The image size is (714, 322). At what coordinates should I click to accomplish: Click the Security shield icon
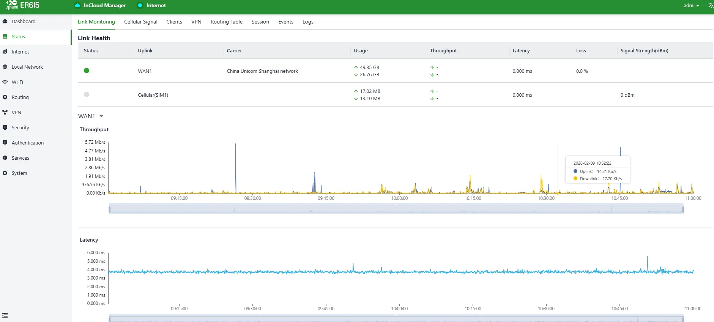pyautogui.click(x=5, y=128)
